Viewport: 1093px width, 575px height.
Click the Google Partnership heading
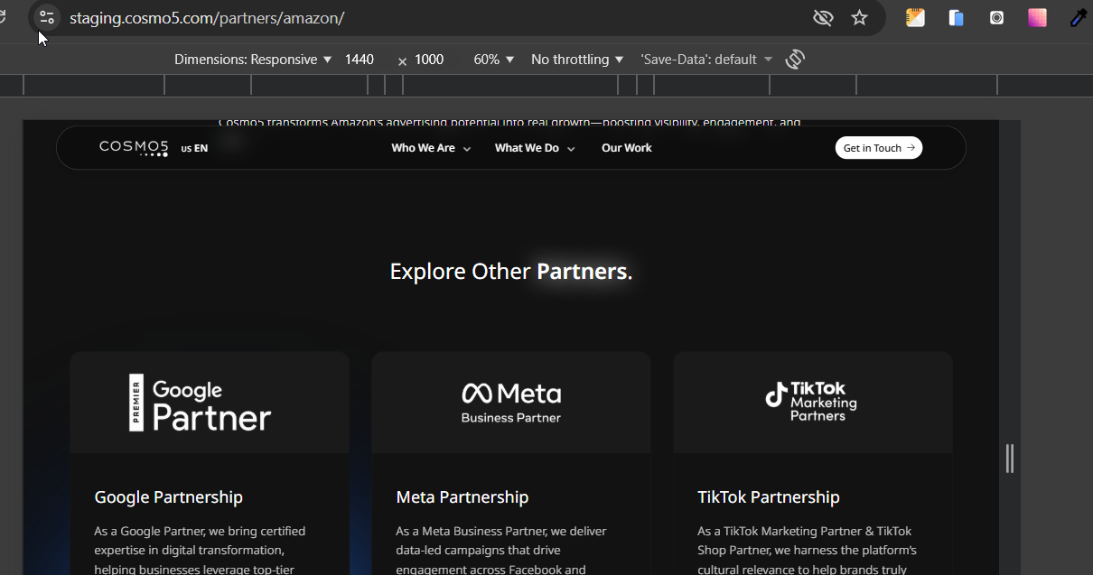pyautogui.click(x=169, y=497)
